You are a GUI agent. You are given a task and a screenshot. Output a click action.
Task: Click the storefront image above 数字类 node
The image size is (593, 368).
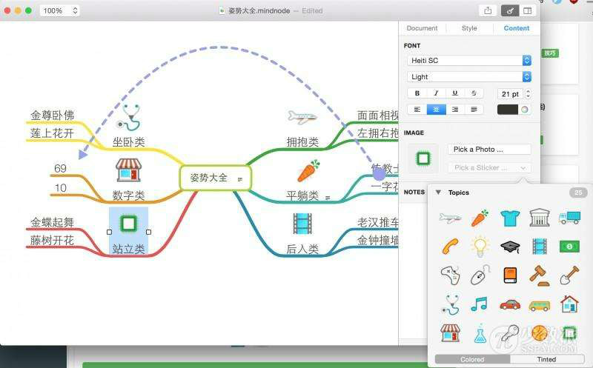pyautogui.click(x=128, y=170)
